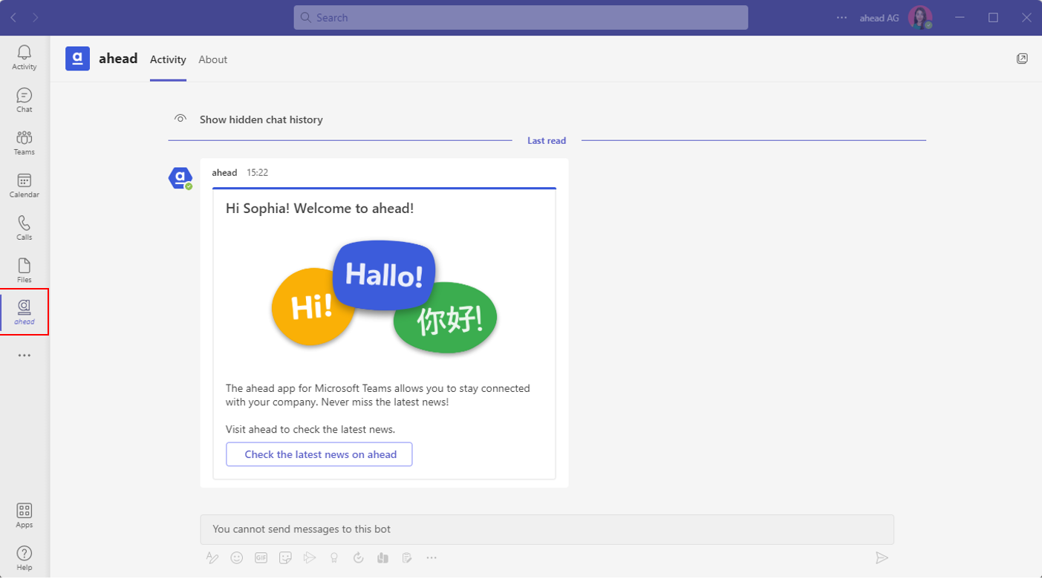Click Check the latest news on ahead
Viewport: 1042px width, 579px height.
[319, 454]
